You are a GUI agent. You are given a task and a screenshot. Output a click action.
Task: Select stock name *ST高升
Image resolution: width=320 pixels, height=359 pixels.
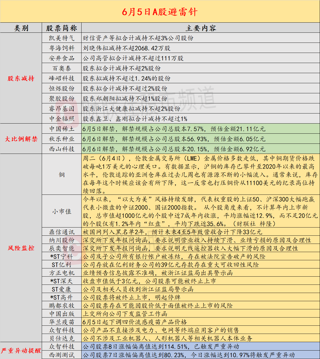click(62, 298)
